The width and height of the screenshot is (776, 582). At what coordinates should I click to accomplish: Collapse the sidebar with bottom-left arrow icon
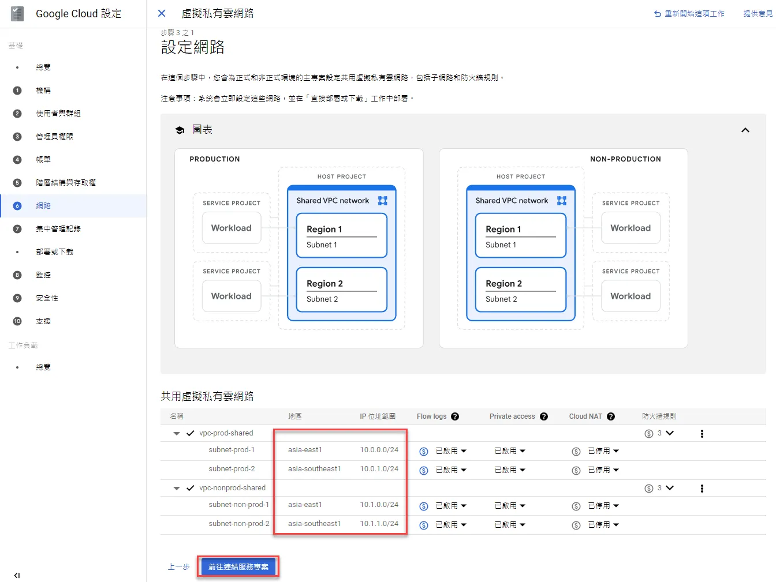(x=17, y=575)
